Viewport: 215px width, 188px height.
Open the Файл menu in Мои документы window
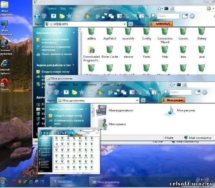click(x=52, y=85)
